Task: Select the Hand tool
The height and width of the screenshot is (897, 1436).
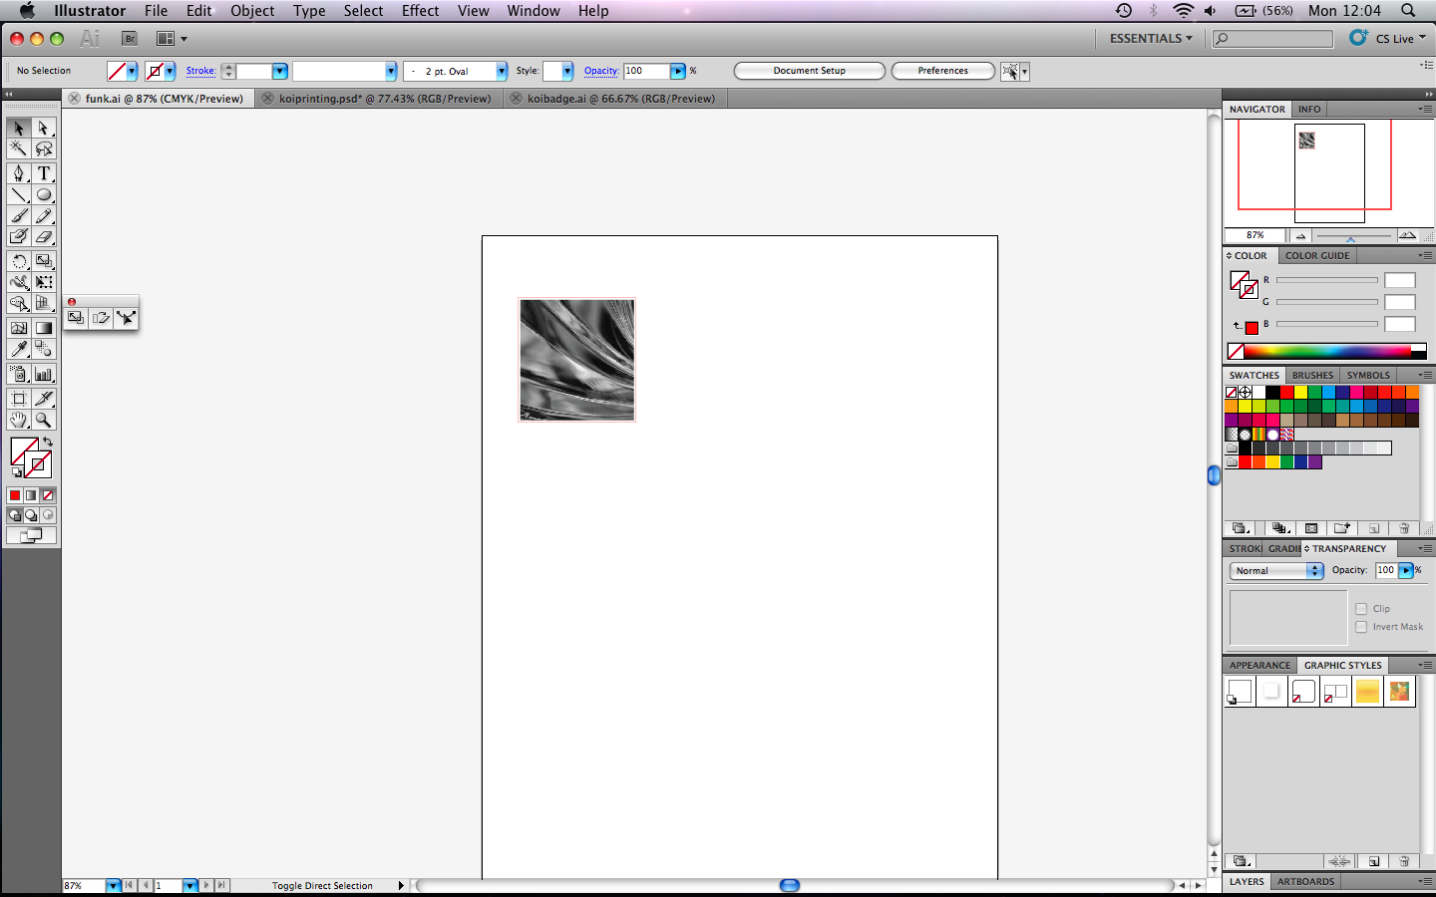Action: pos(18,420)
